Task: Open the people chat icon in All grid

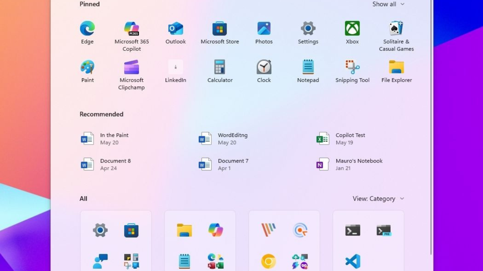Action: [x=100, y=261]
